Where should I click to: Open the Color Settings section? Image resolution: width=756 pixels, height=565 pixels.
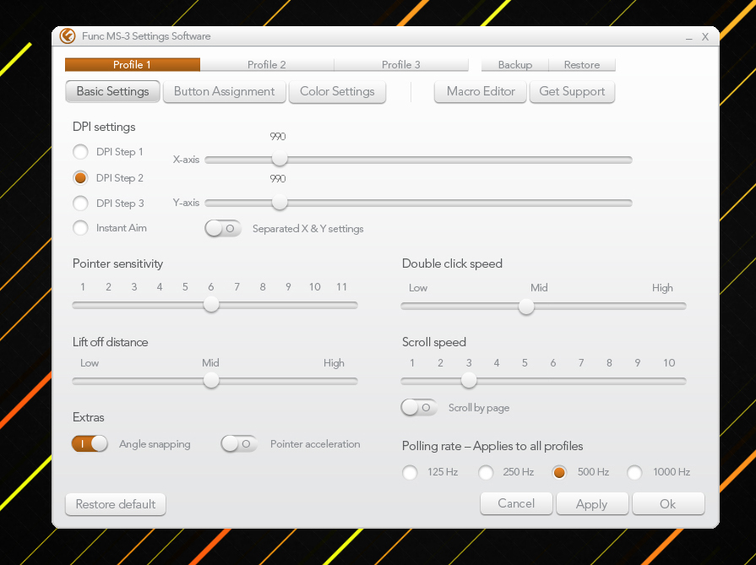[337, 91]
